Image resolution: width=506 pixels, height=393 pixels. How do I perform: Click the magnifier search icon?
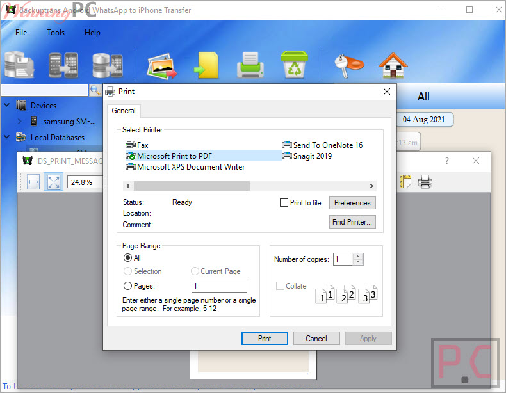coord(95,90)
